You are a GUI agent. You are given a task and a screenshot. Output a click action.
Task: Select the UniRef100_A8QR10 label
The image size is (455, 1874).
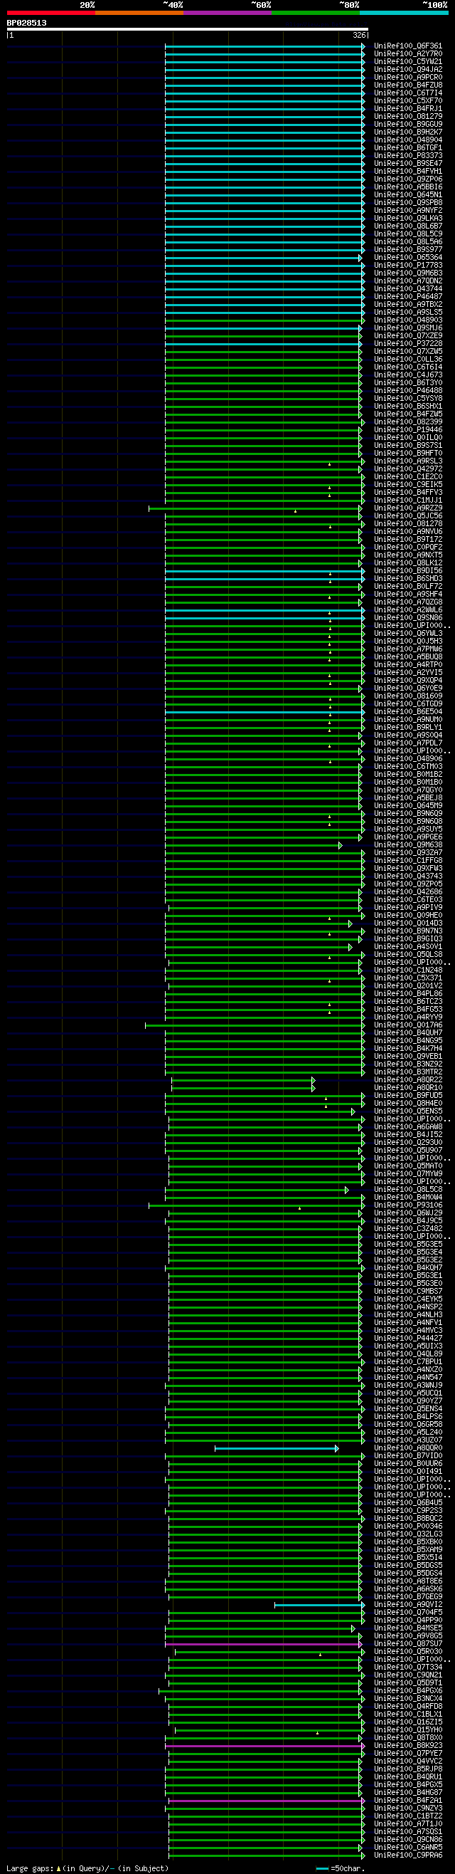pyautogui.click(x=408, y=1089)
